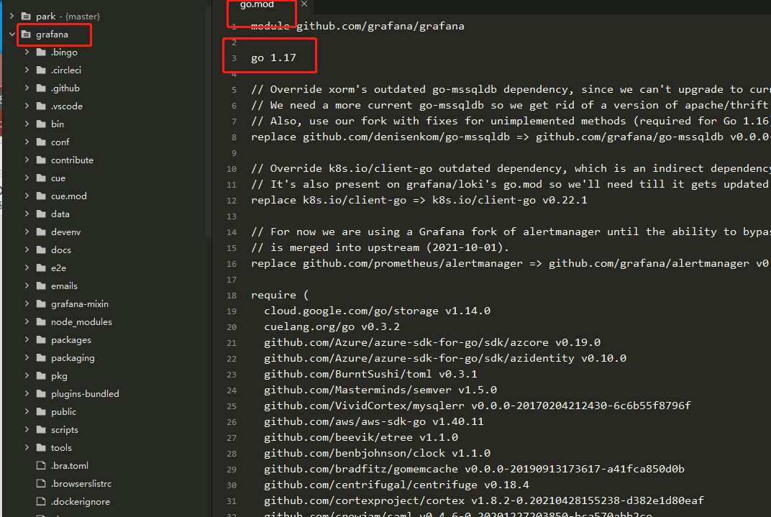Viewport: 771px width, 517px height.
Task: Open the .browserslistrc file
Action: tap(81, 484)
